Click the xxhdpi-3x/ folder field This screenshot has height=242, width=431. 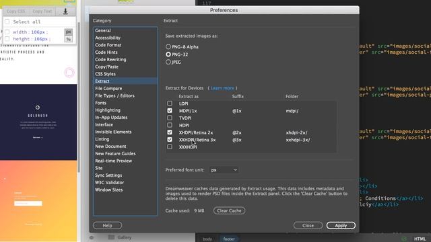pyautogui.click(x=298, y=140)
